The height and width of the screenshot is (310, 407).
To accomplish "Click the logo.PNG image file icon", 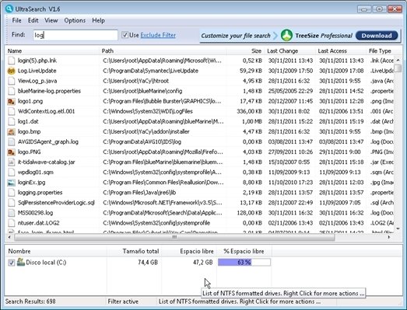I will 11,152.
